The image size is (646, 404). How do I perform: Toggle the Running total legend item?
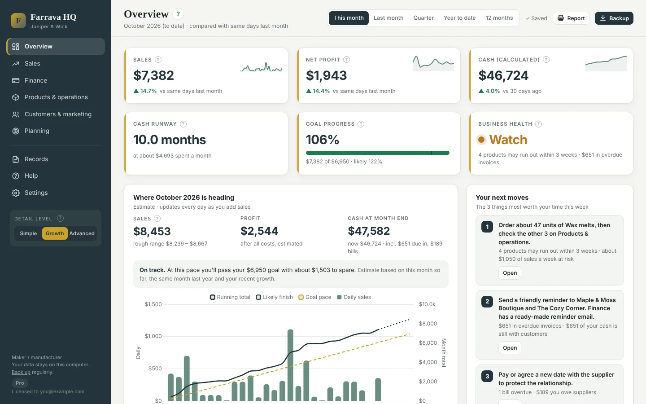(230, 297)
